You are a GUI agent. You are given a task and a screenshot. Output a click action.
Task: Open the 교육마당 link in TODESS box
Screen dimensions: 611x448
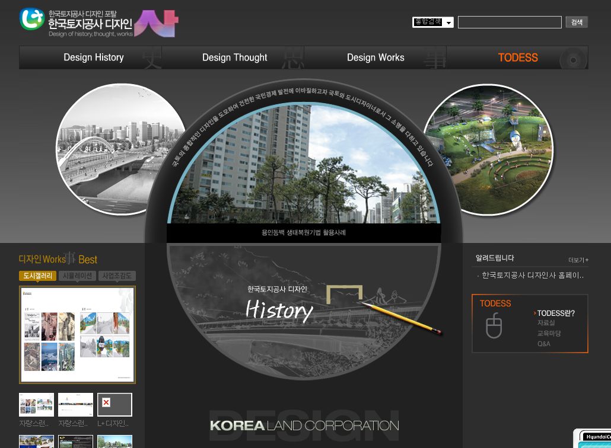(549, 334)
